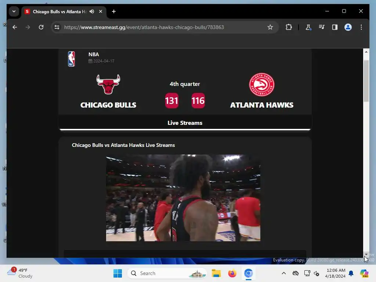
Task: Close the Chicago Bulls vs Atlanta tab
Action: point(101,11)
